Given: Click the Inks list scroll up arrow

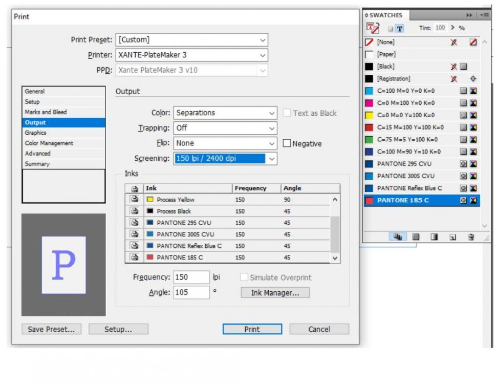Looking at the screenshot, I should click(x=335, y=200).
